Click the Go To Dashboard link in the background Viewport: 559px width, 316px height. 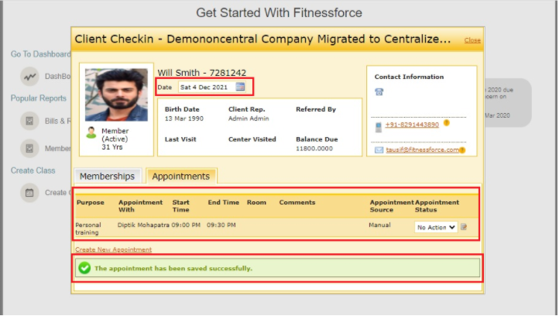coord(40,54)
